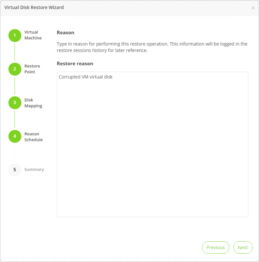This screenshot has height=262, width=259.
Task: Open Restore Point wizard step
Action: (x=32, y=69)
